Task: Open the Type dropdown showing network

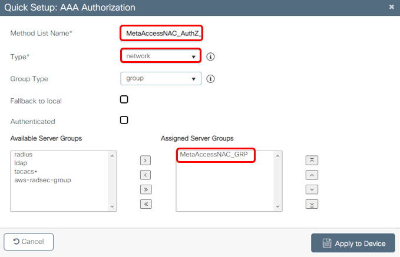Action: [161, 56]
